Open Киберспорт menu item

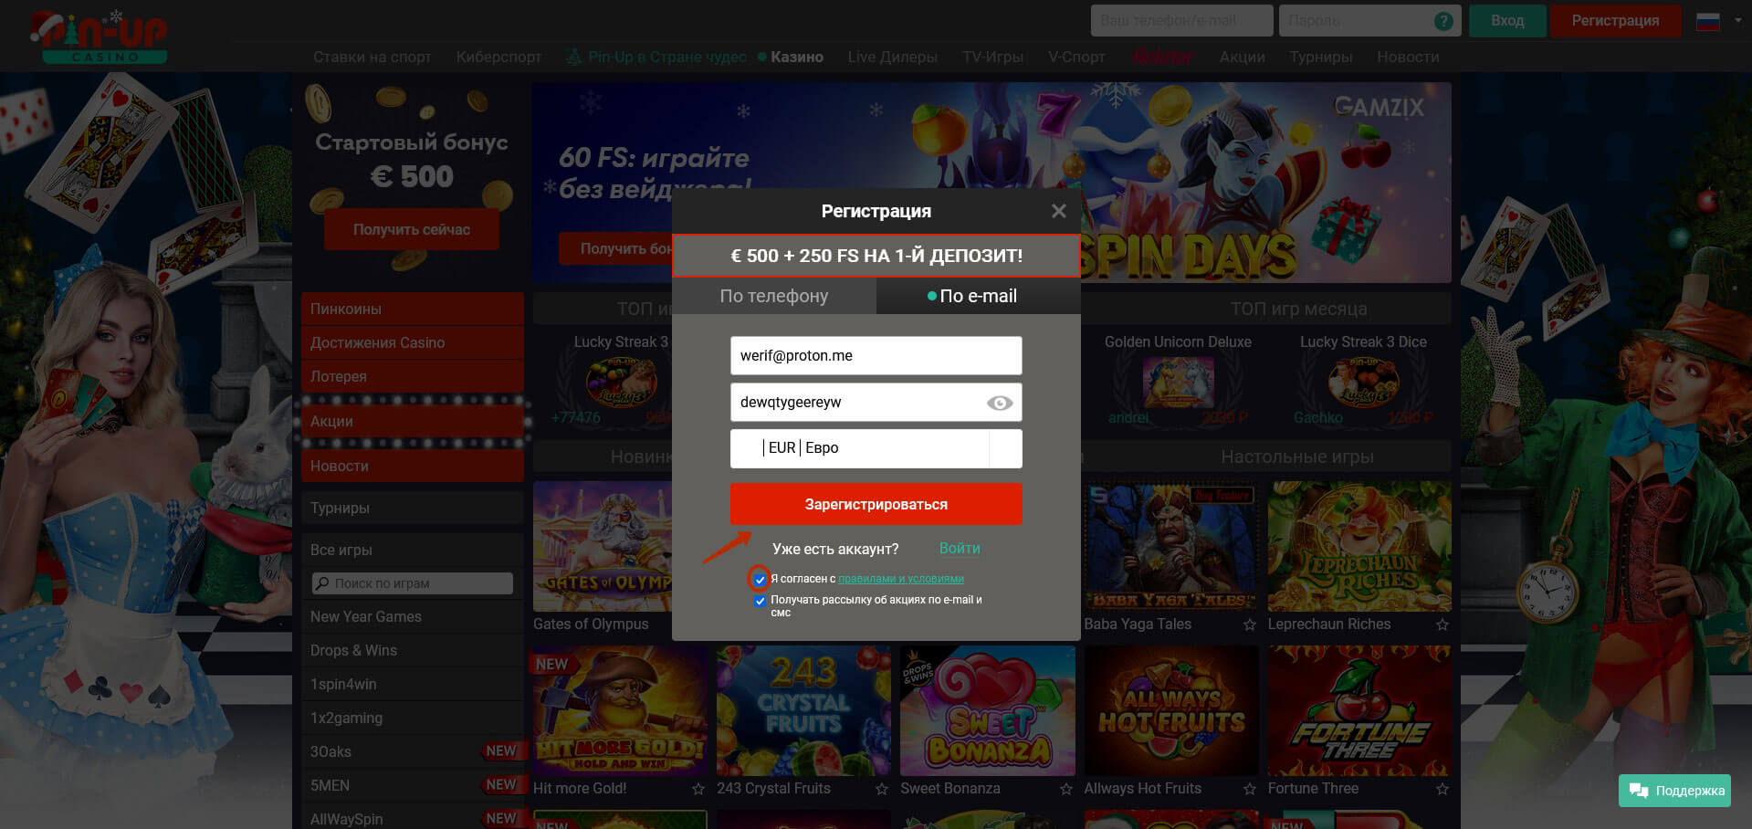tap(498, 57)
